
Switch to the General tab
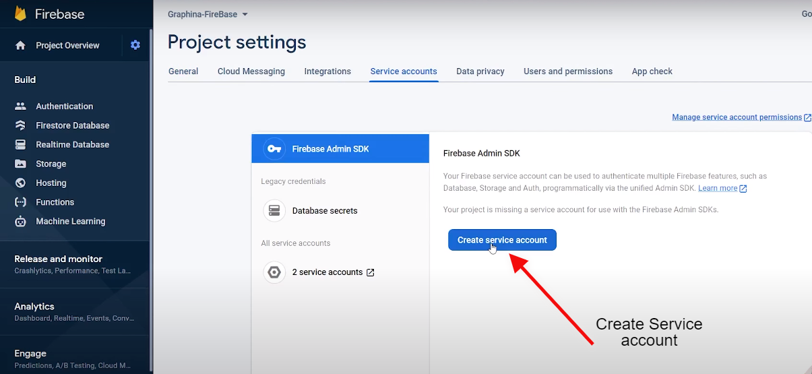[183, 71]
